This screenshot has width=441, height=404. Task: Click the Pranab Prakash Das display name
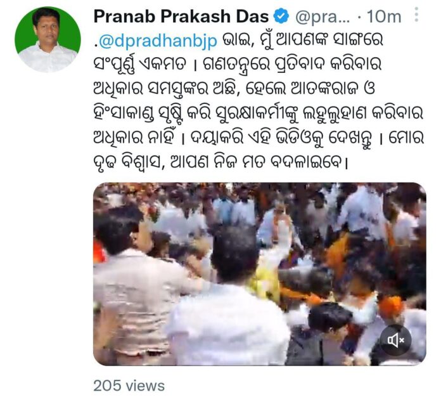(x=181, y=16)
